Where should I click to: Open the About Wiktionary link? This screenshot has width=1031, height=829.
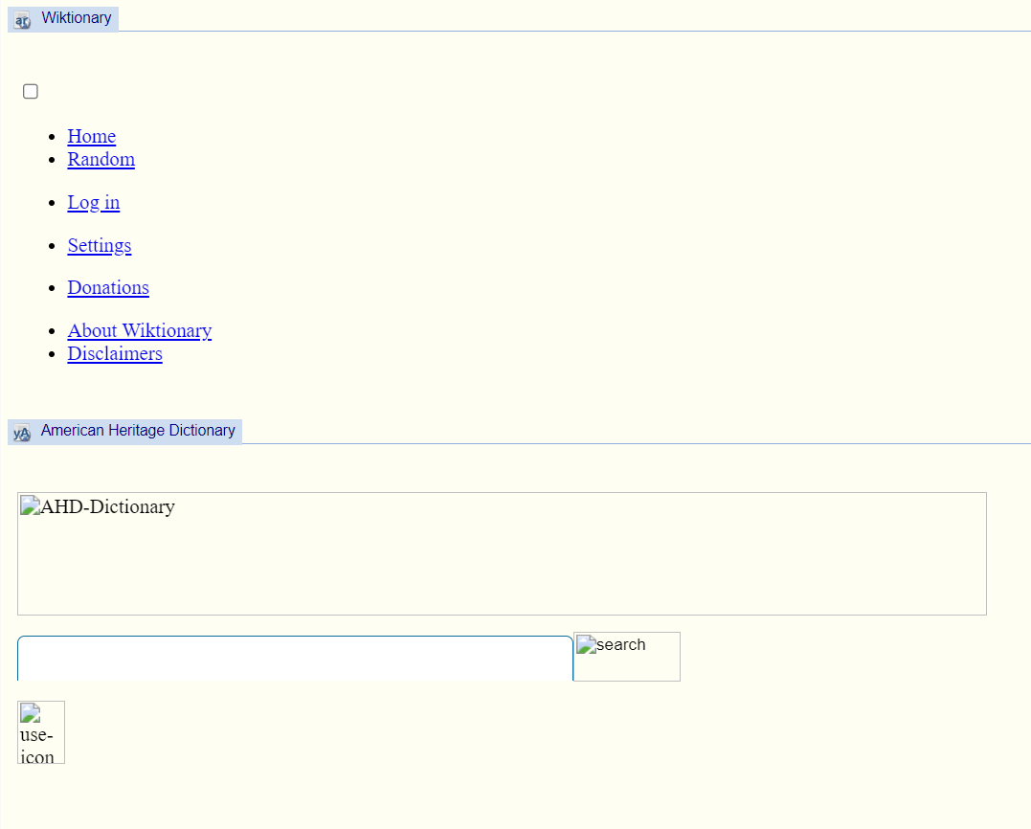click(140, 330)
